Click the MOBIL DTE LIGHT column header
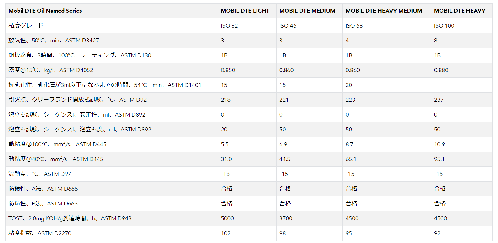This screenshot has width=498, height=243. point(245,11)
